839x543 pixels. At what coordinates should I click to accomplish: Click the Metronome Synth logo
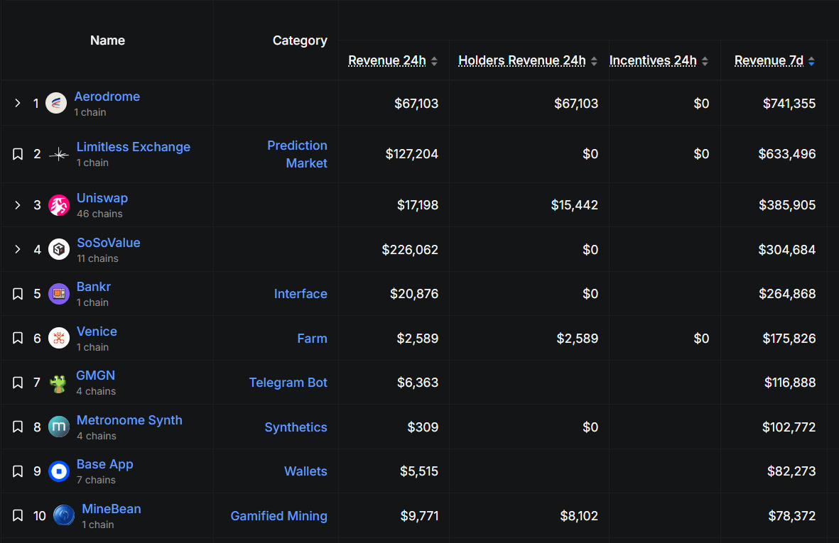coord(59,427)
